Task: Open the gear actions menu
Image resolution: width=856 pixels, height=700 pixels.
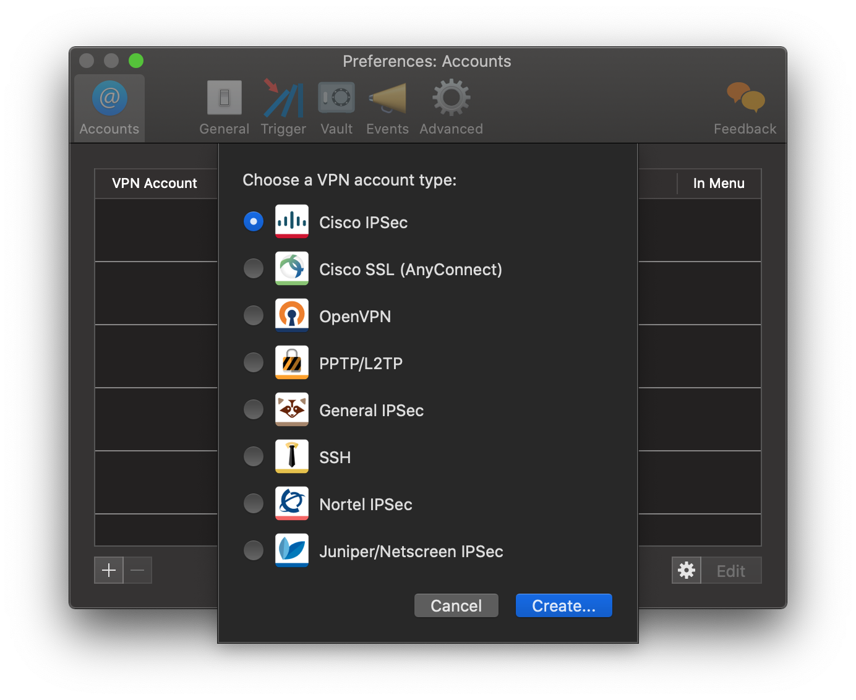Action: 687,570
